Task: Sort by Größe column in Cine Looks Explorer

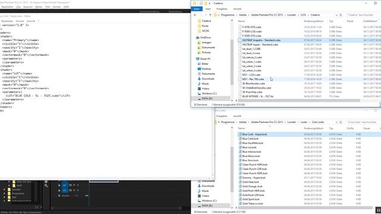Action: 350,128
